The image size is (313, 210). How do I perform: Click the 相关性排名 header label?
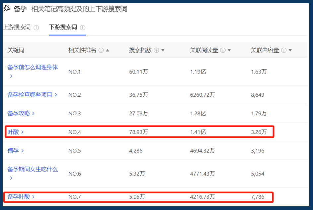(82, 50)
